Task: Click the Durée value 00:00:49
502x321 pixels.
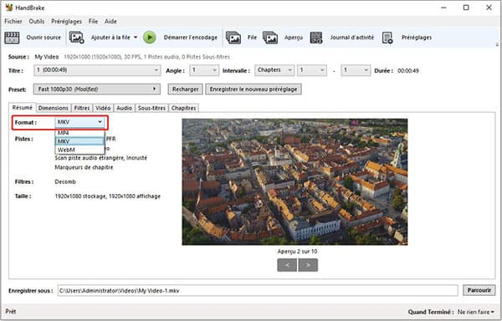Action: click(408, 71)
